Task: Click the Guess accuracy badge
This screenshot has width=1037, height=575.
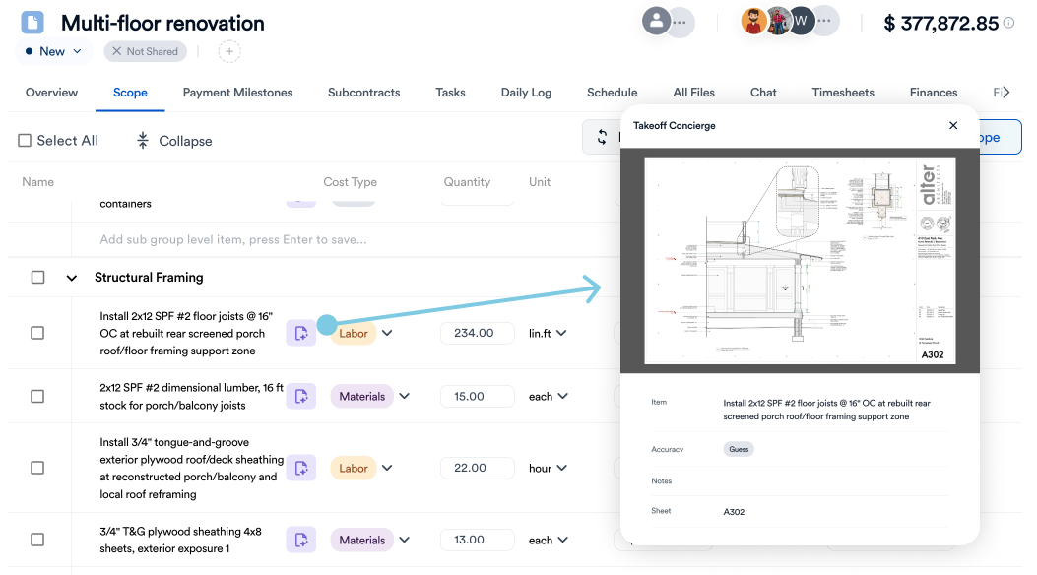Action: [739, 449]
